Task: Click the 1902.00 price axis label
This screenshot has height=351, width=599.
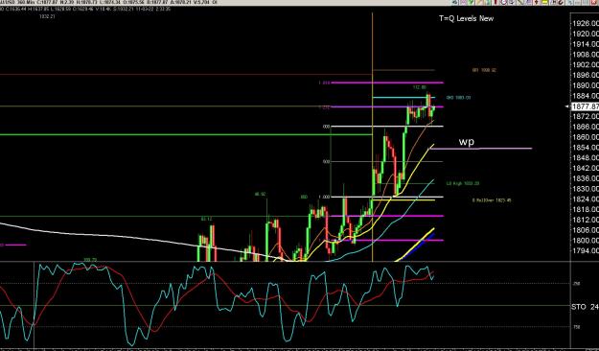Action: click(x=586, y=64)
